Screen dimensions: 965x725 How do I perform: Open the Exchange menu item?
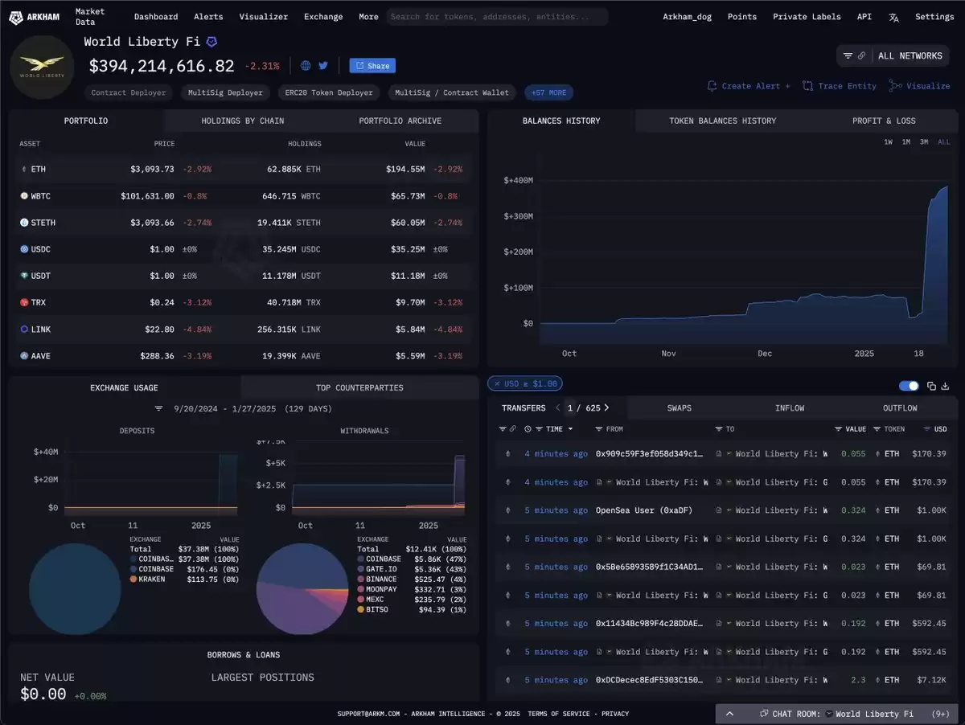coord(323,17)
